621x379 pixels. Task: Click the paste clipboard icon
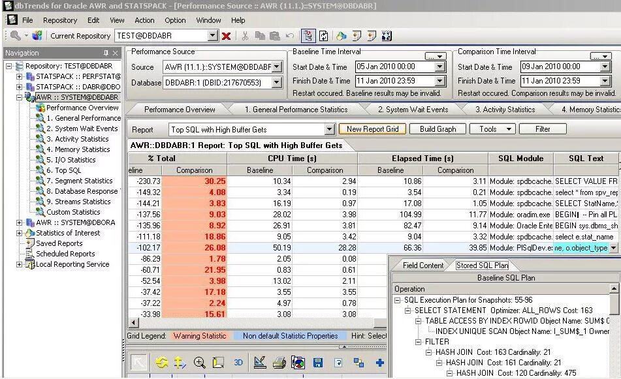275,36
